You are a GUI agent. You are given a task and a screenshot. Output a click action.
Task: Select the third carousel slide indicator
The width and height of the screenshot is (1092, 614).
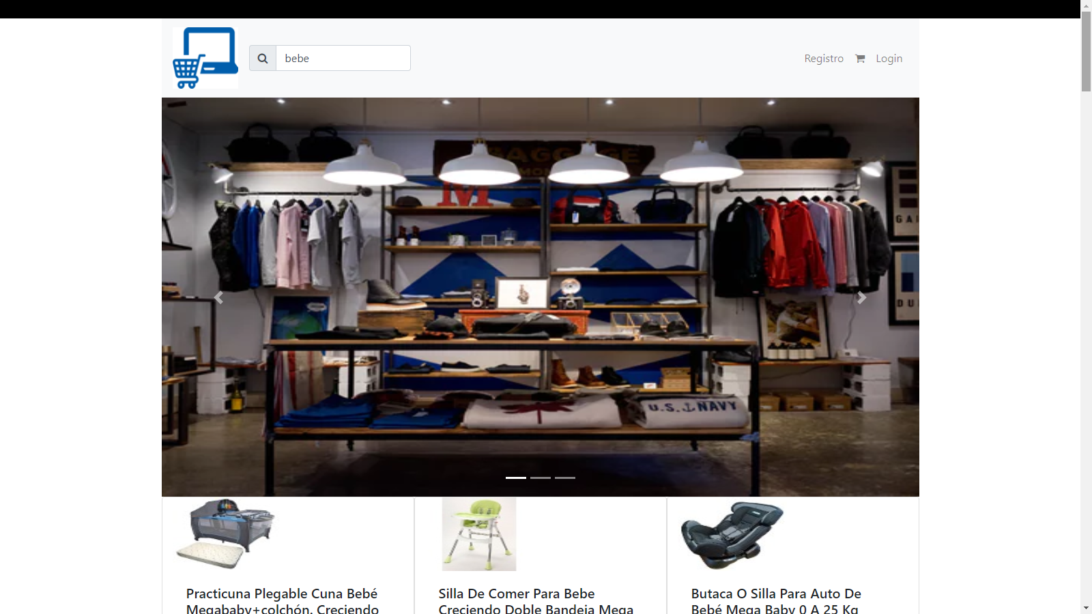(x=565, y=478)
